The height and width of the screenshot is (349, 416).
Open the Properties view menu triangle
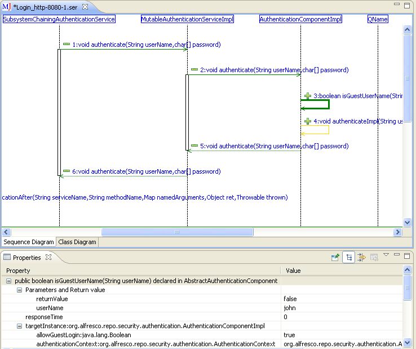point(386,255)
